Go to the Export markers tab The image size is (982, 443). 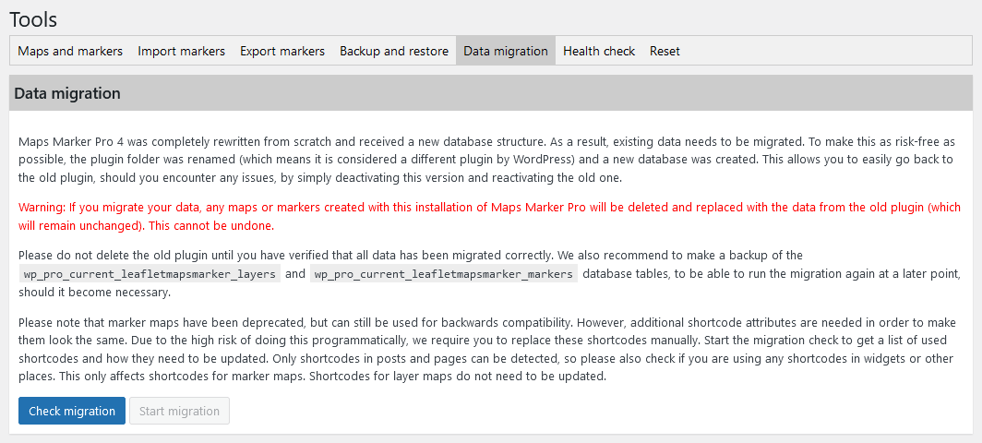pyautogui.click(x=282, y=51)
